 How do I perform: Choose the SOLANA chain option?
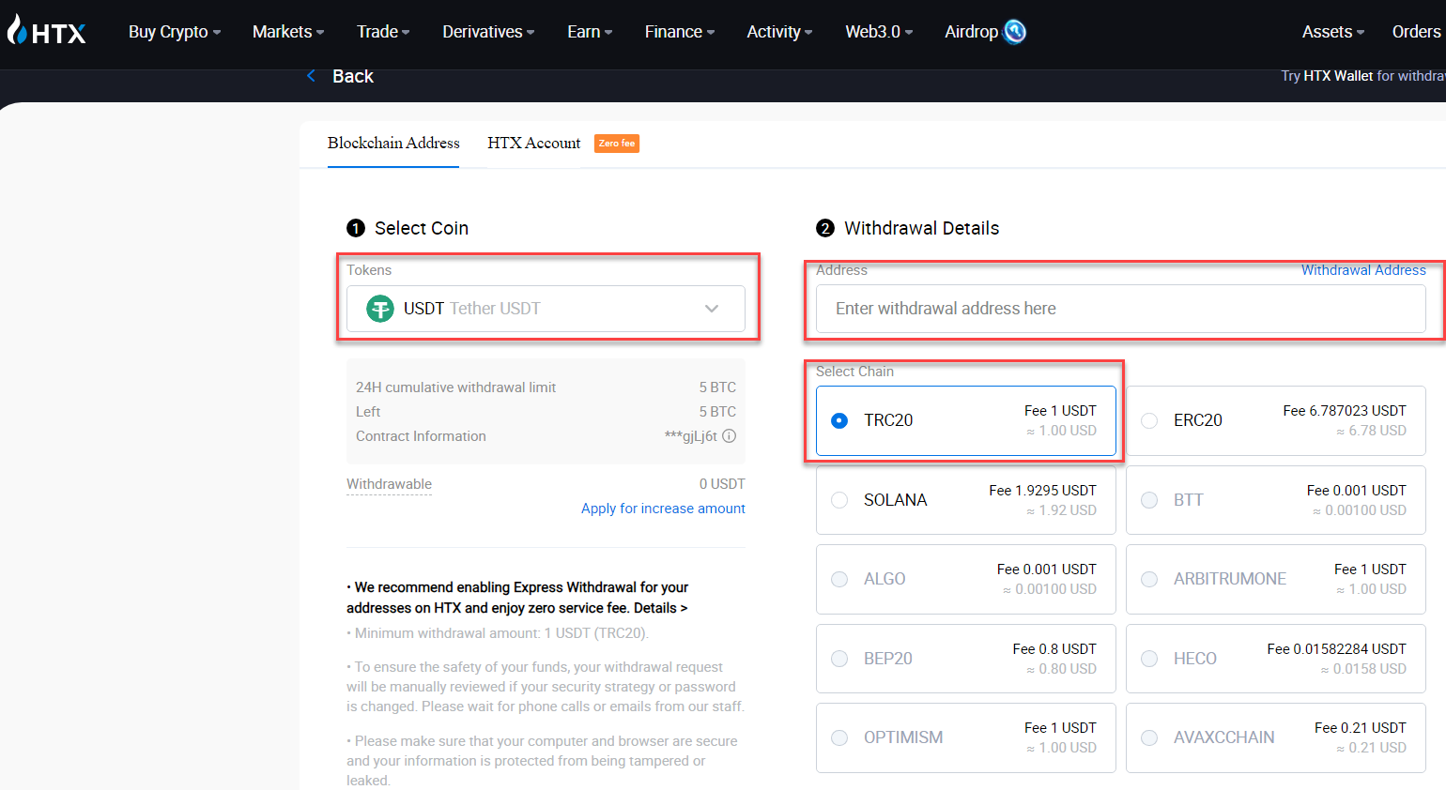pyautogui.click(x=966, y=500)
